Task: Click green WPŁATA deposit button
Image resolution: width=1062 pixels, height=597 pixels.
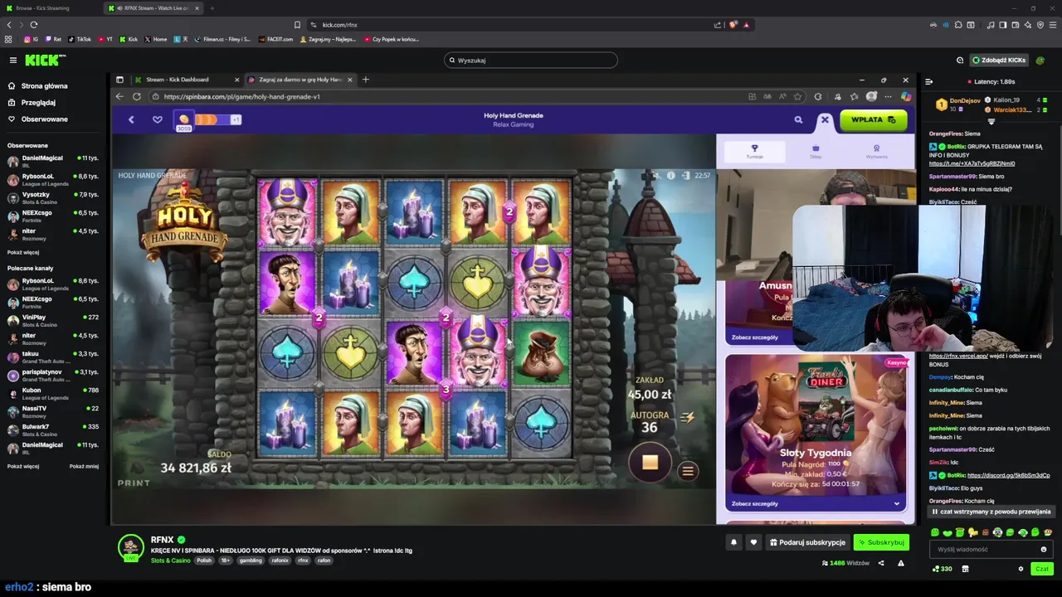Action: pyautogui.click(x=873, y=119)
